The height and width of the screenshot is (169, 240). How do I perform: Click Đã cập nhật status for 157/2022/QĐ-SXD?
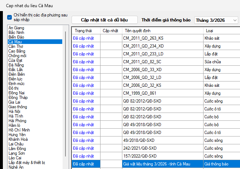pyautogui.click(x=83, y=156)
